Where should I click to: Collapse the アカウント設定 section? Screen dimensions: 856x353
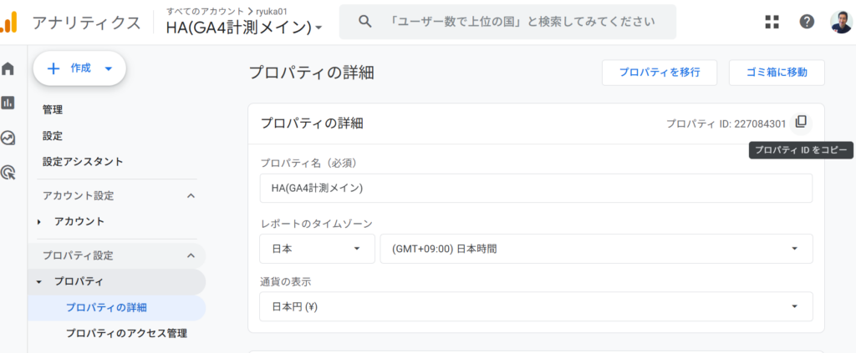(x=191, y=195)
